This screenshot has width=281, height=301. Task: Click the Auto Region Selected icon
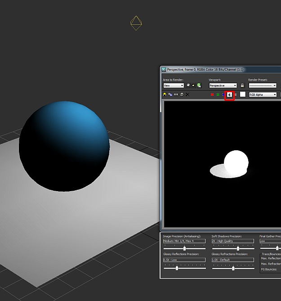point(193,85)
